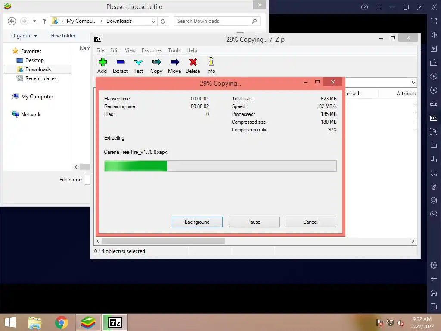Click the Attributes column header in 7-Zip
The image size is (441, 331).
407,94
